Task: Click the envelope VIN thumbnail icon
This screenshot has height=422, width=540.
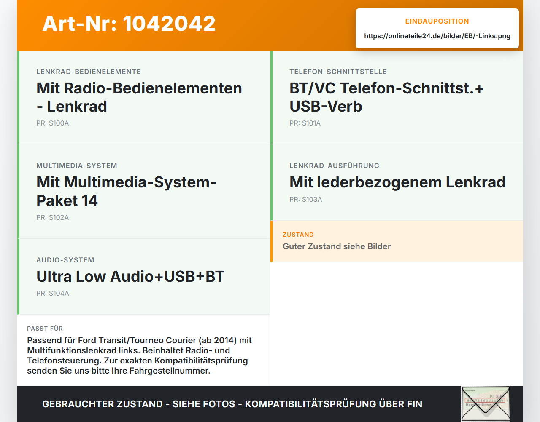Action: 486,404
